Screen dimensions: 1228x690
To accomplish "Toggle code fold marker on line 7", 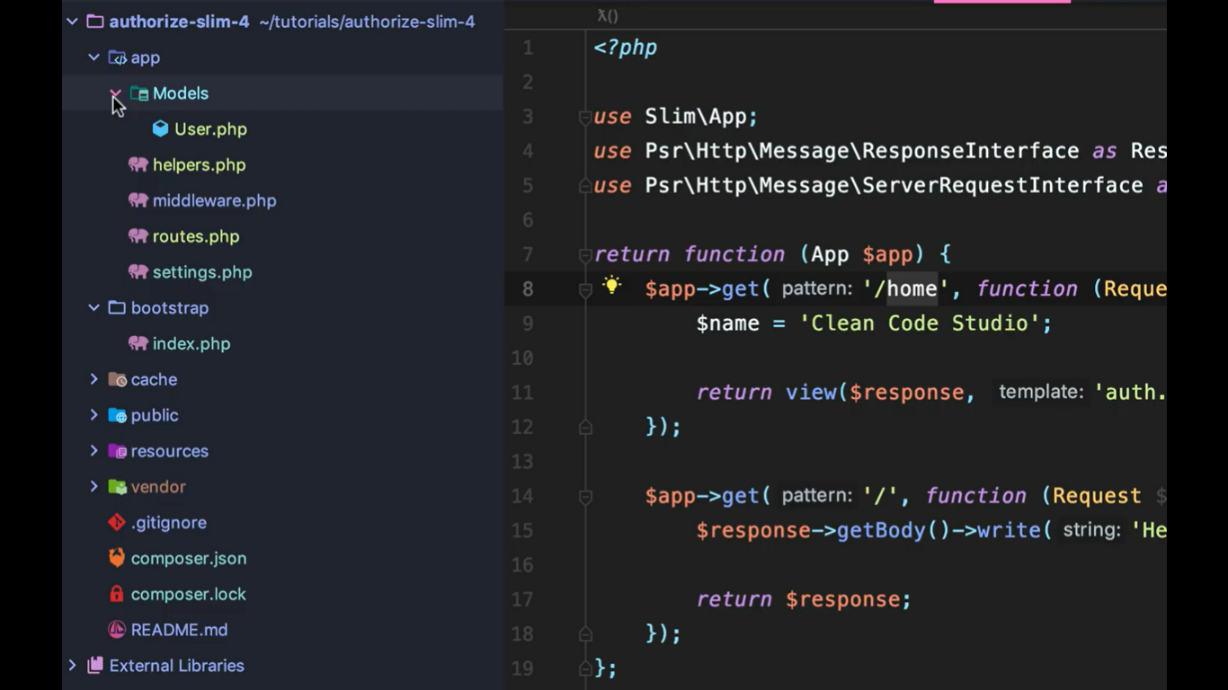I will tap(585, 255).
